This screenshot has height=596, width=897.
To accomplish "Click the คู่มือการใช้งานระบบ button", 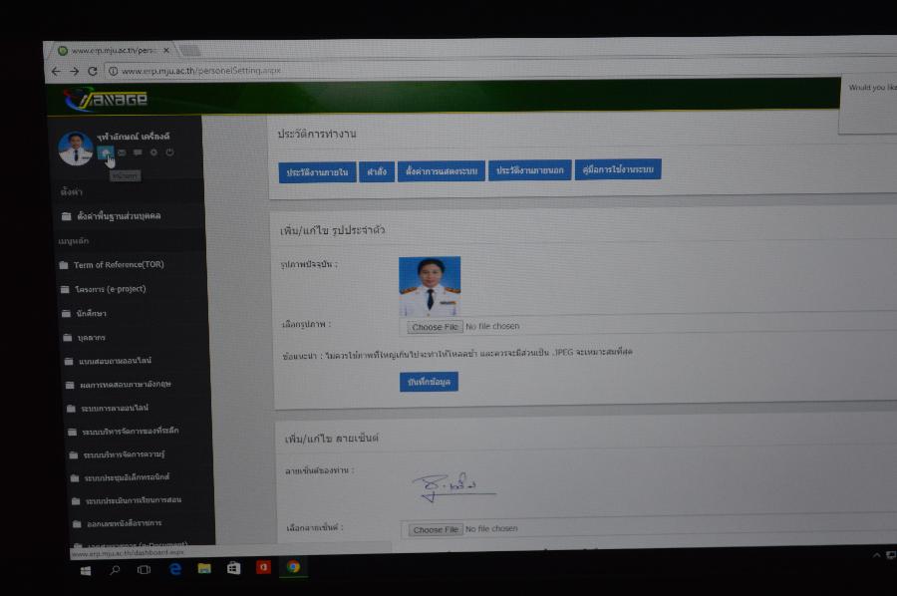I will coord(618,169).
